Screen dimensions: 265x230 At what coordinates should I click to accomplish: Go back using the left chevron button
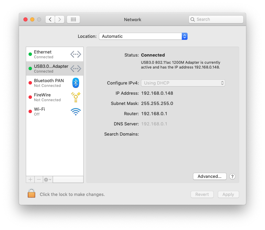[50, 19]
